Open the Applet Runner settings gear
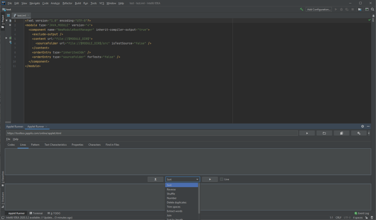 [363, 126]
